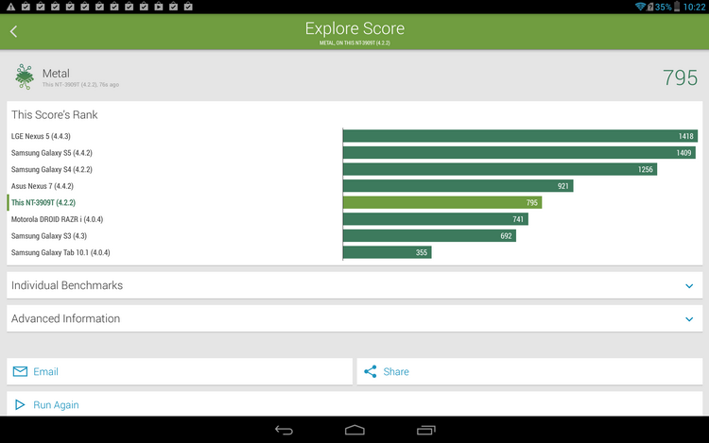Tap the 355 score bar
The height and width of the screenshot is (443, 709).
pos(387,252)
